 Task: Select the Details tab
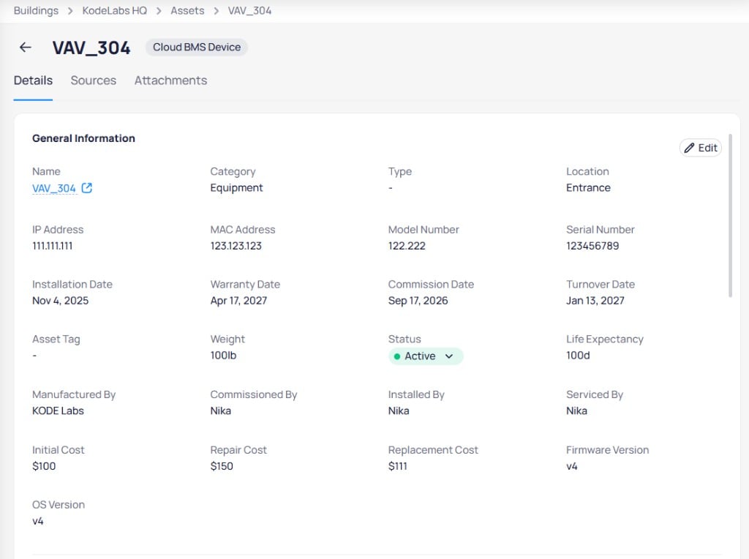pyautogui.click(x=33, y=80)
